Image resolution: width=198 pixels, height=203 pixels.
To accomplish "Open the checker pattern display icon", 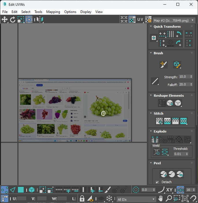I will [x=124, y=19].
